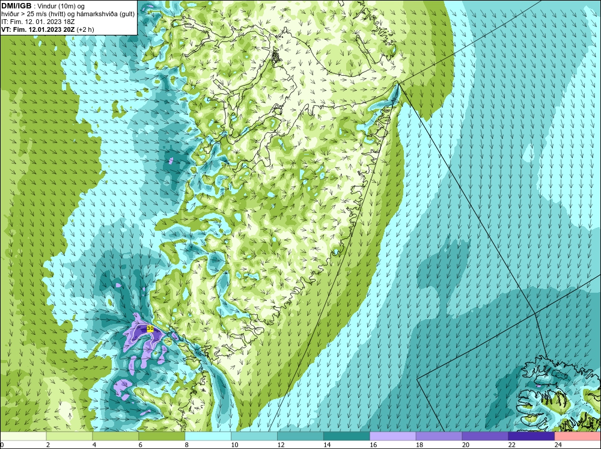601x449 pixels.
Task: Click the '14' legend scale label
Action: tap(327, 445)
